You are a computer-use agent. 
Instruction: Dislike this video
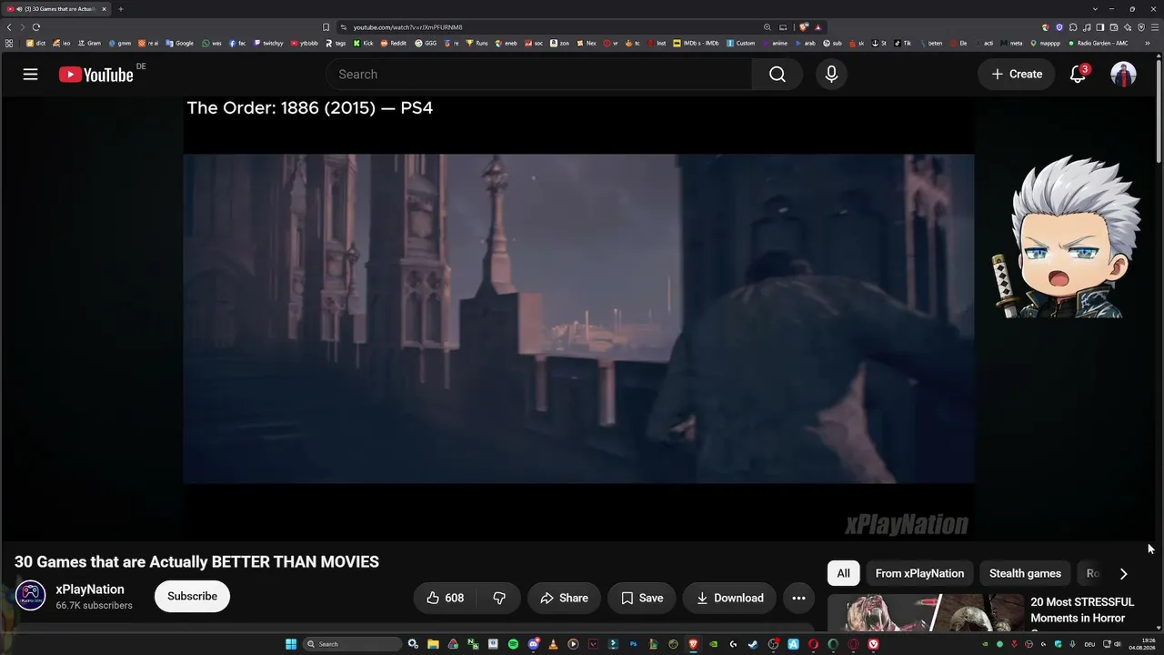(x=499, y=598)
